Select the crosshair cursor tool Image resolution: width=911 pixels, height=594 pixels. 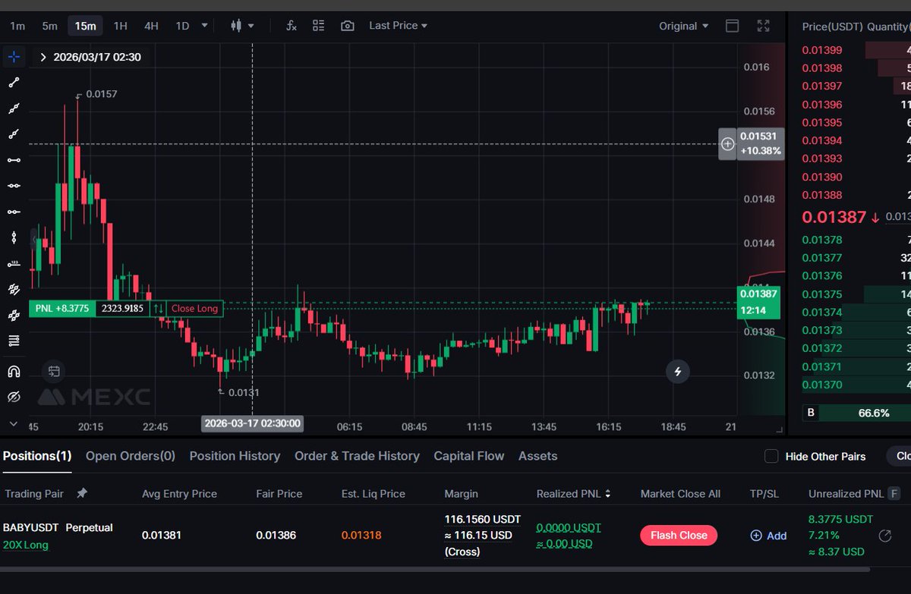click(14, 57)
